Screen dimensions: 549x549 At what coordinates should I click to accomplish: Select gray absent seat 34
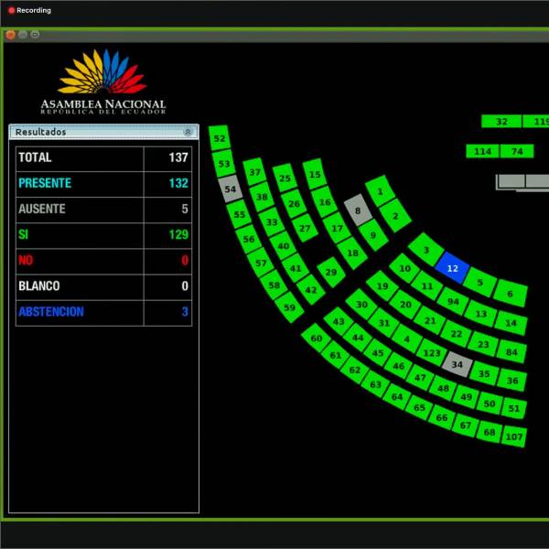[x=457, y=365]
